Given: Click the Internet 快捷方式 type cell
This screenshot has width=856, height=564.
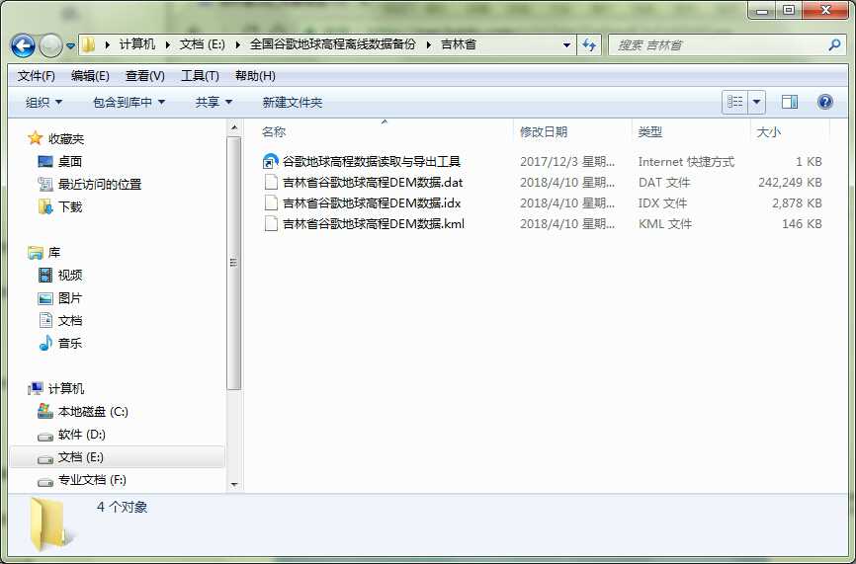Looking at the screenshot, I should tap(686, 161).
